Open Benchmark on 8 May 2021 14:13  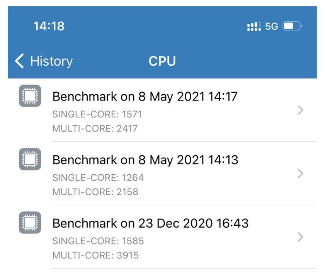162,174
